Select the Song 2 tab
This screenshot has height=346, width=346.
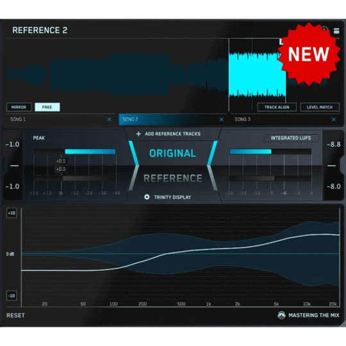pyautogui.click(x=173, y=119)
